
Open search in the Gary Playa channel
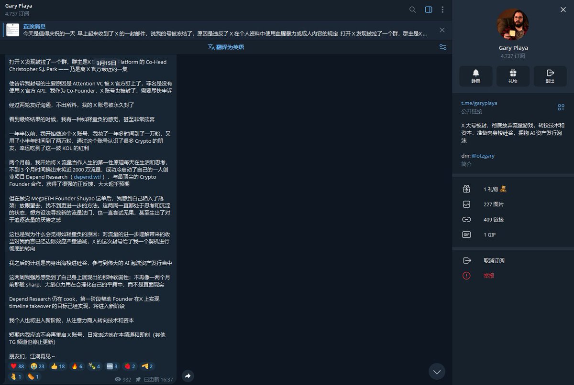coord(413,10)
